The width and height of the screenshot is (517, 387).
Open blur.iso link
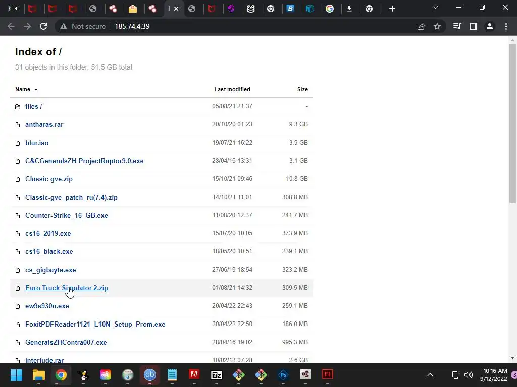click(x=37, y=143)
